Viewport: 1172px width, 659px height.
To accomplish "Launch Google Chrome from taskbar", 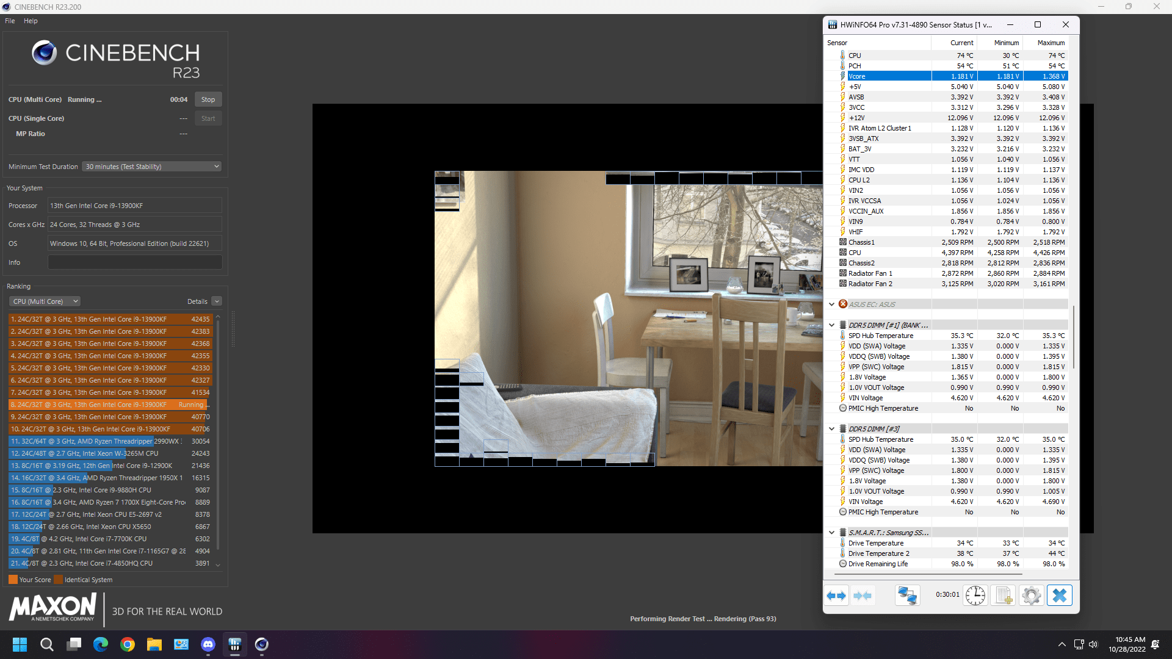I will point(128,644).
